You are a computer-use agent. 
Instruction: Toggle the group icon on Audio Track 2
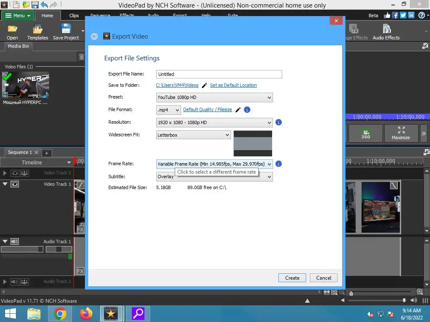(x=24, y=282)
